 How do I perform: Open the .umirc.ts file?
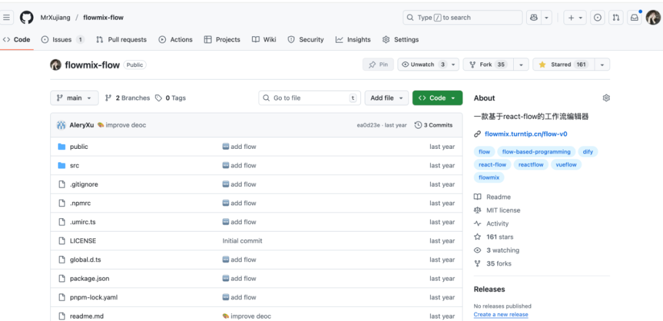pyautogui.click(x=83, y=222)
